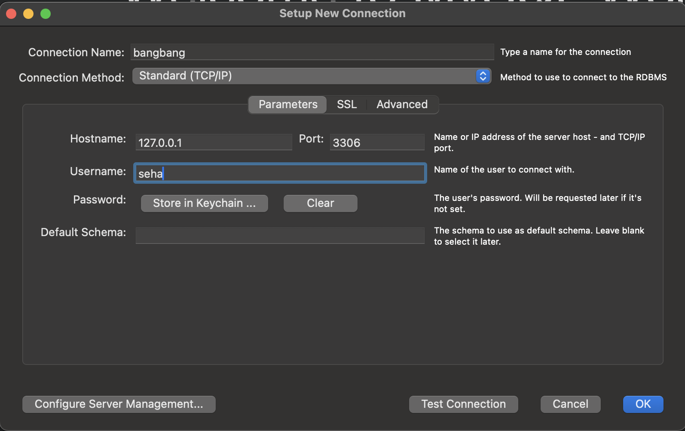Click the Setup New Connection title bar
685x431 pixels.
(342, 13)
